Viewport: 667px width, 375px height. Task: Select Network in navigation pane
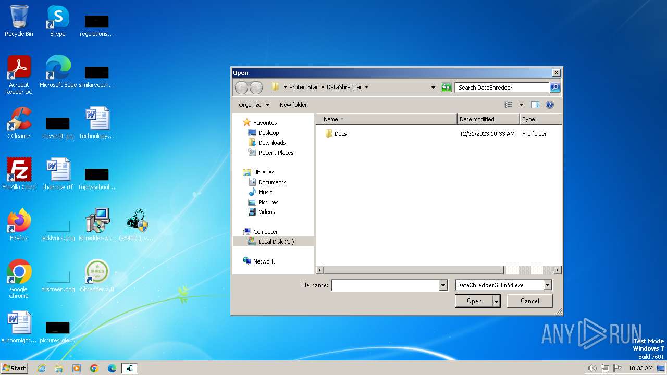point(263,261)
